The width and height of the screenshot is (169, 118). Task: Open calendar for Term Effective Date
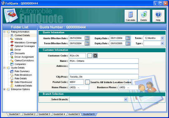(87, 43)
